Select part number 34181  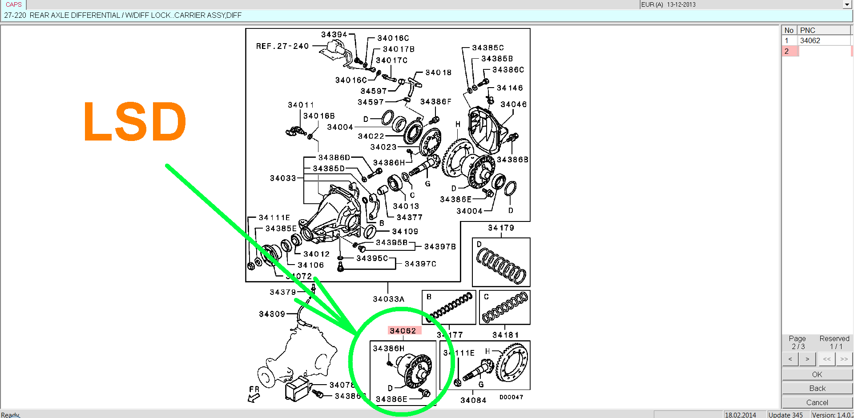[505, 335]
